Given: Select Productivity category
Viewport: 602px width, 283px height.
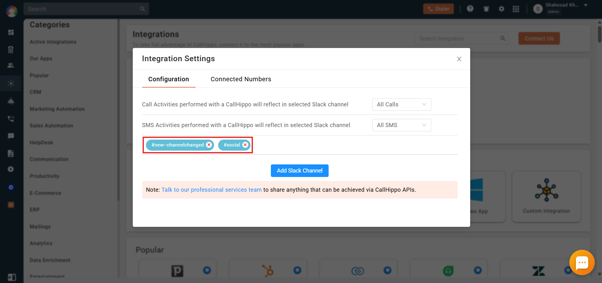Looking at the screenshot, I should click(x=45, y=176).
